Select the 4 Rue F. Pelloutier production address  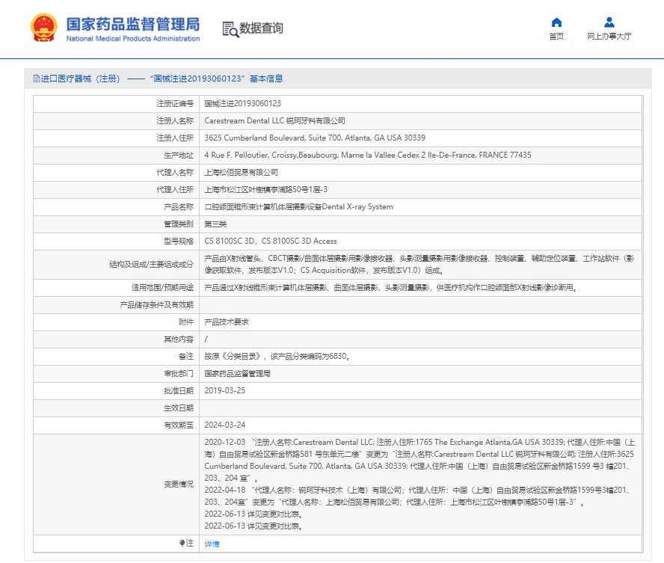368,156
